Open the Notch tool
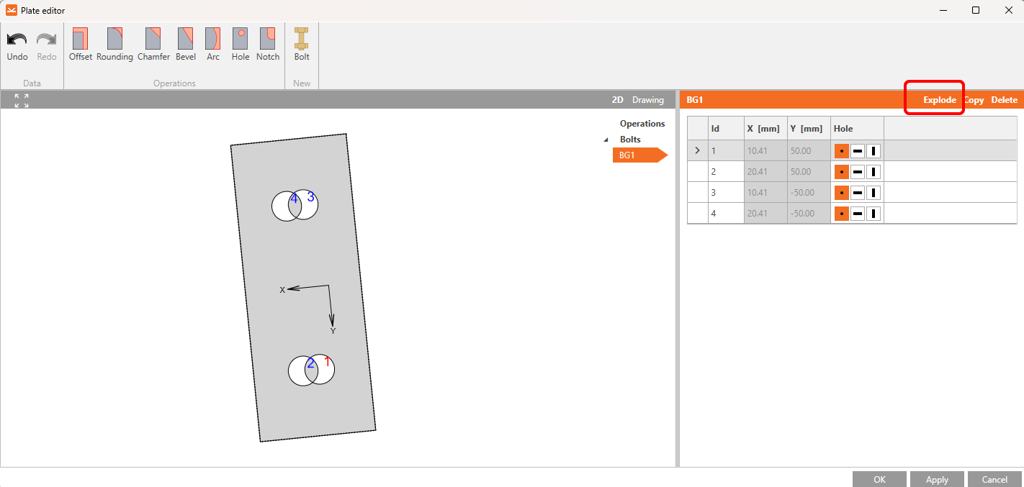The image size is (1024, 487). (267, 43)
